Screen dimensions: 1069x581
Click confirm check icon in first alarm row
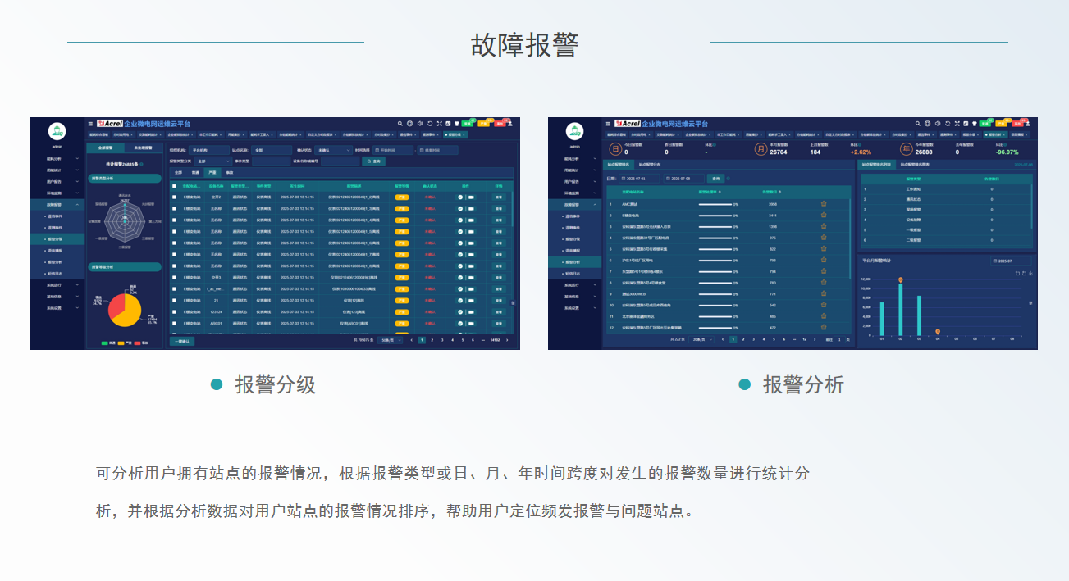point(460,197)
